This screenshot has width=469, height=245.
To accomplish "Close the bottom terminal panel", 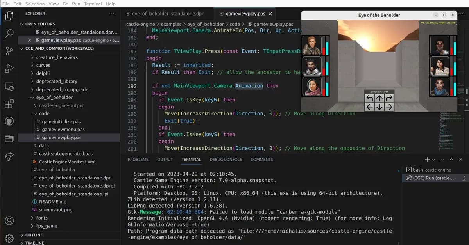I will click(461, 160).
